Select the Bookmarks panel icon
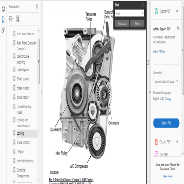The width and height of the screenshot is (184, 184). (x=3, y=20)
